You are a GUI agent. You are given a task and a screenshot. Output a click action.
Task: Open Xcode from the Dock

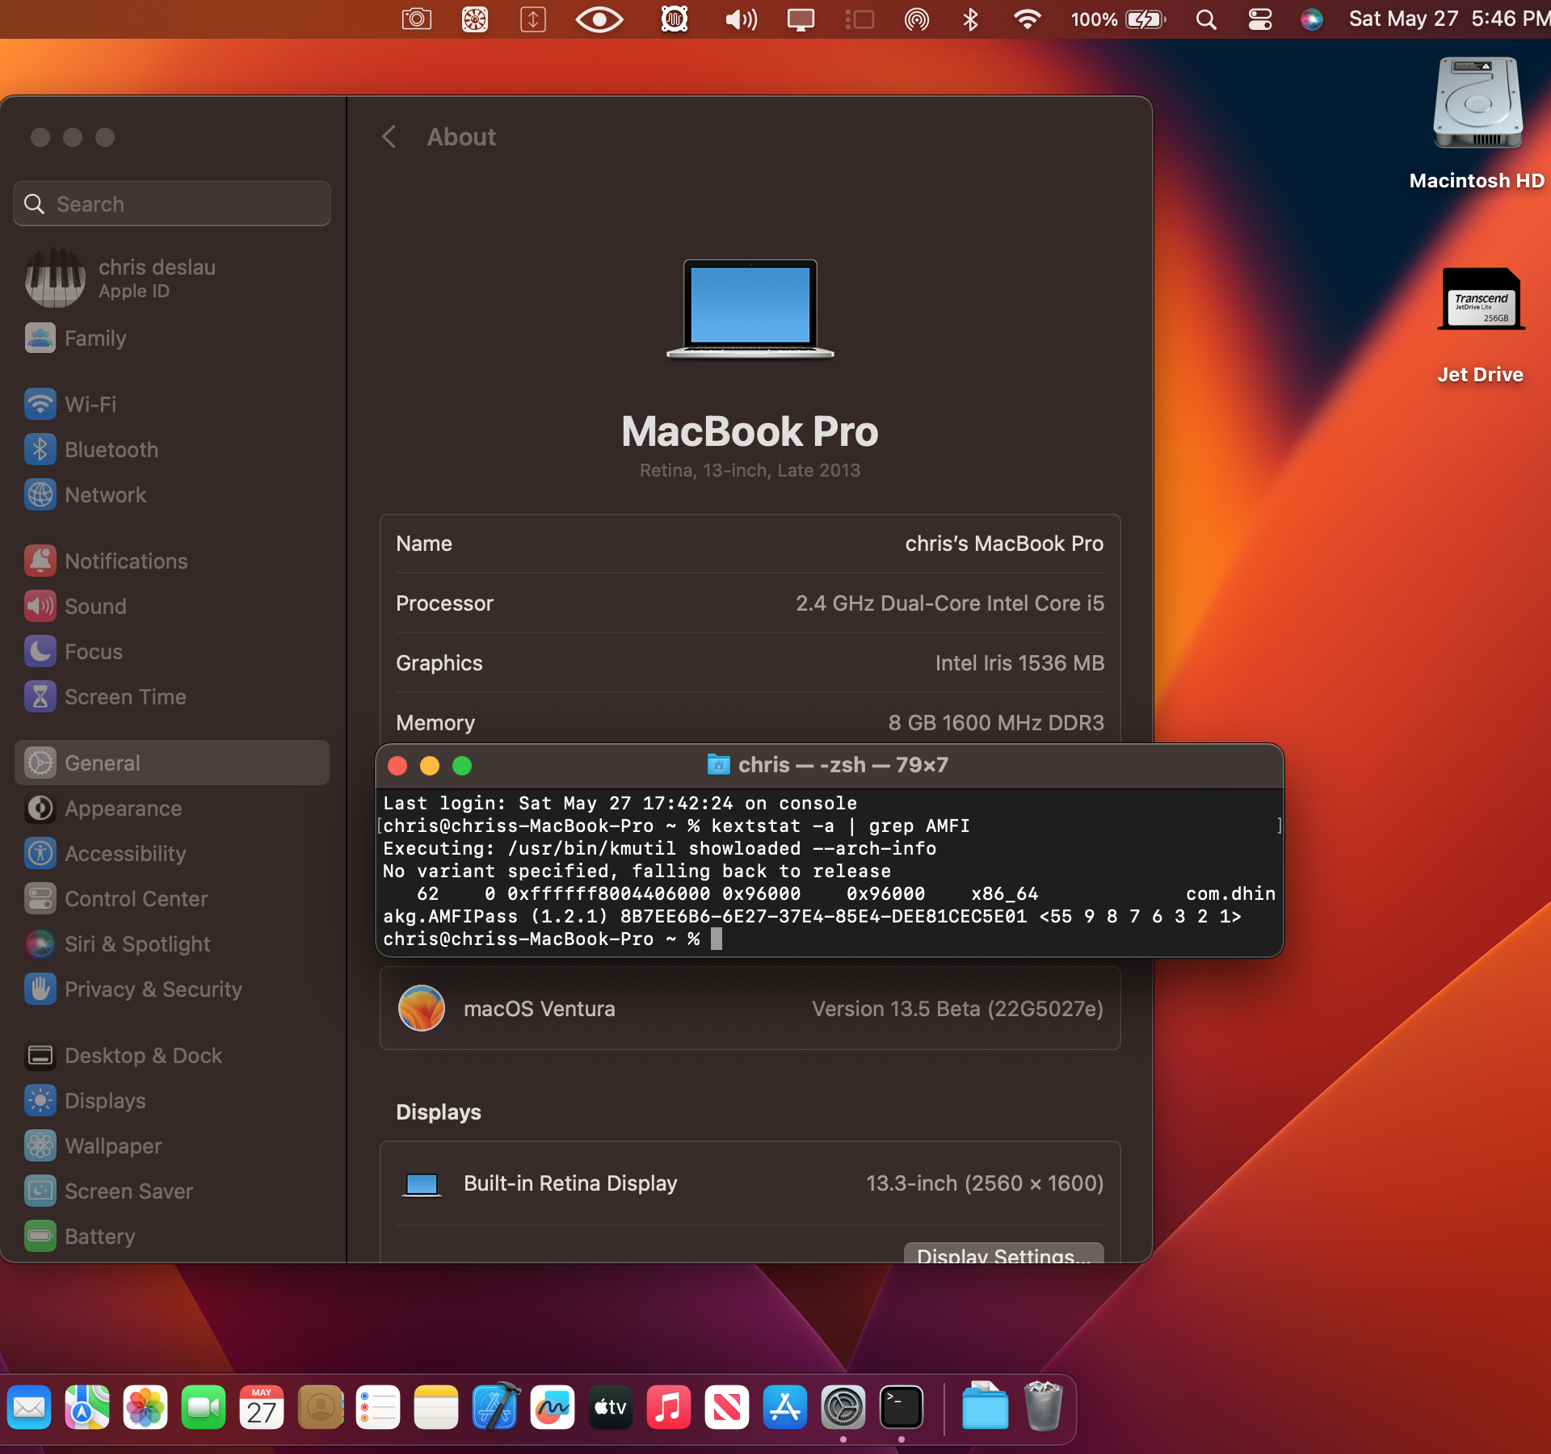point(494,1408)
